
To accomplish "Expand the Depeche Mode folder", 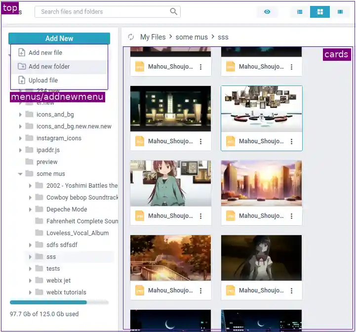I will click(30, 209).
